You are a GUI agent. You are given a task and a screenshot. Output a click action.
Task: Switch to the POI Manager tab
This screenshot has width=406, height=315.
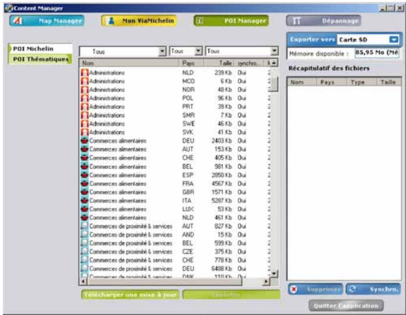(x=231, y=21)
